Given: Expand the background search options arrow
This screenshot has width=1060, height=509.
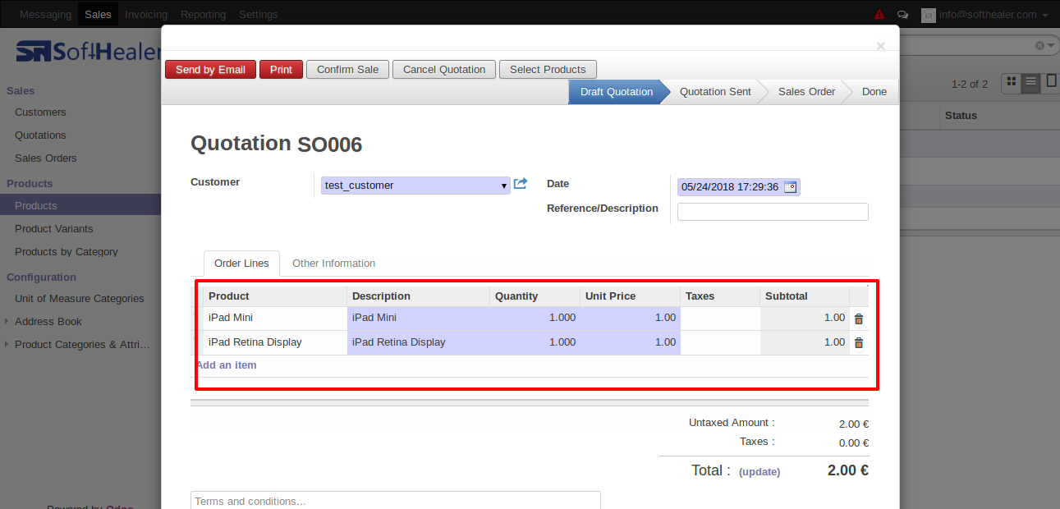Looking at the screenshot, I should click(x=1052, y=46).
